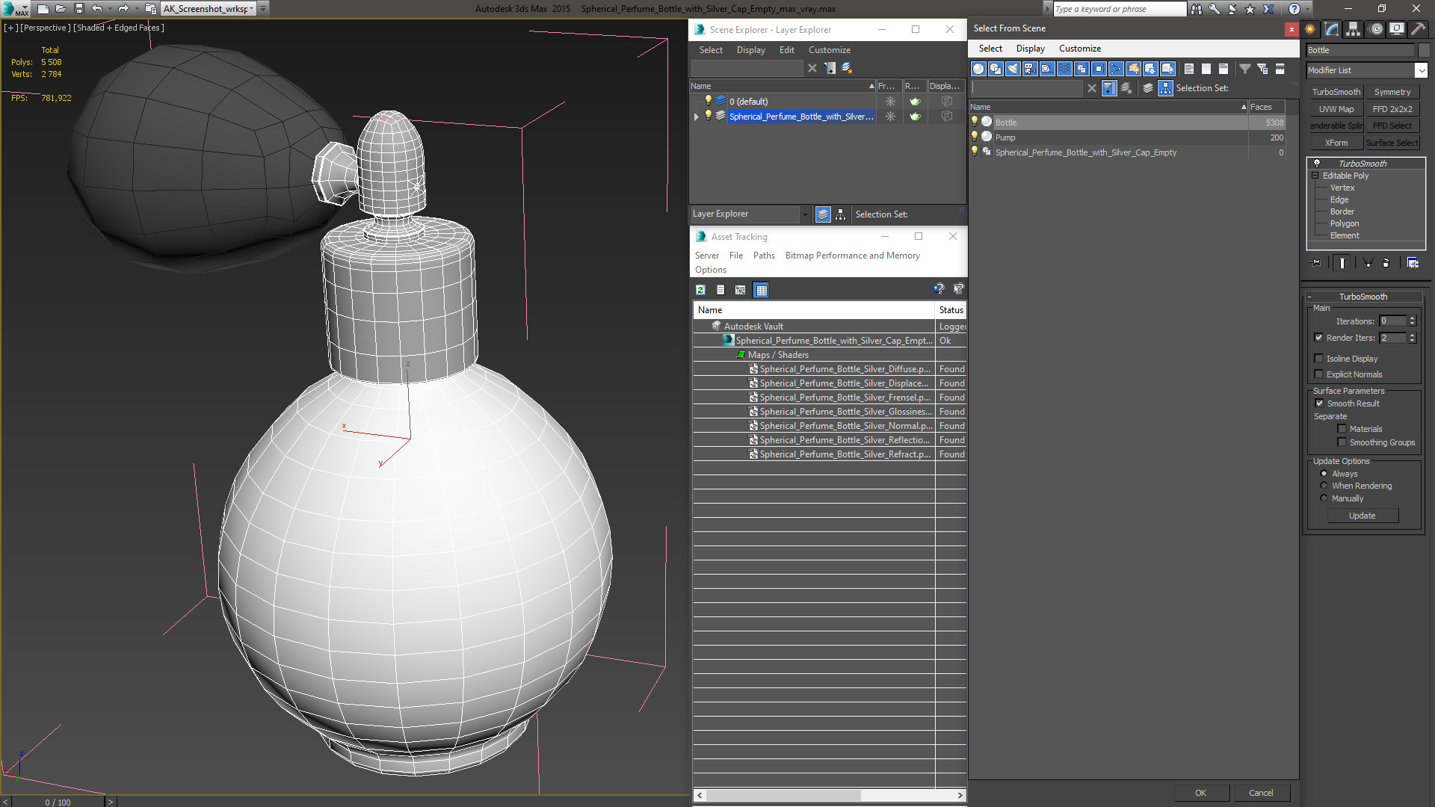
Task: Click Undo arrow in quick access toolbar
Action: [x=96, y=9]
